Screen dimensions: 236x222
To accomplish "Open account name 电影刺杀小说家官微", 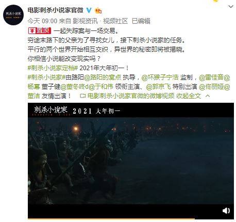I will (x=56, y=10).
